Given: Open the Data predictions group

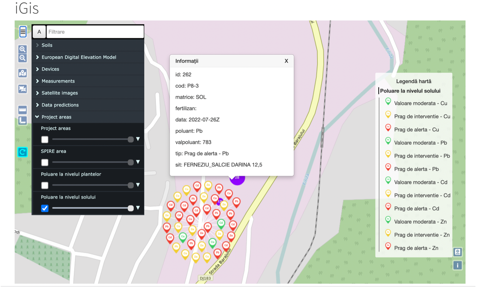Looking at the screenshot, I should (60, 105).
